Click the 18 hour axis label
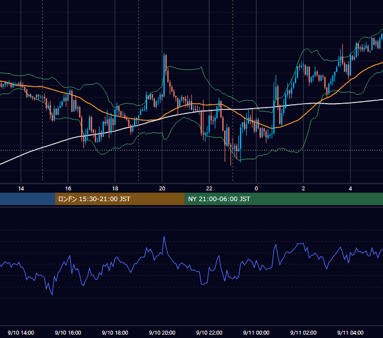The height and width of the screenshot is (338, 383). tap(115, 189)
